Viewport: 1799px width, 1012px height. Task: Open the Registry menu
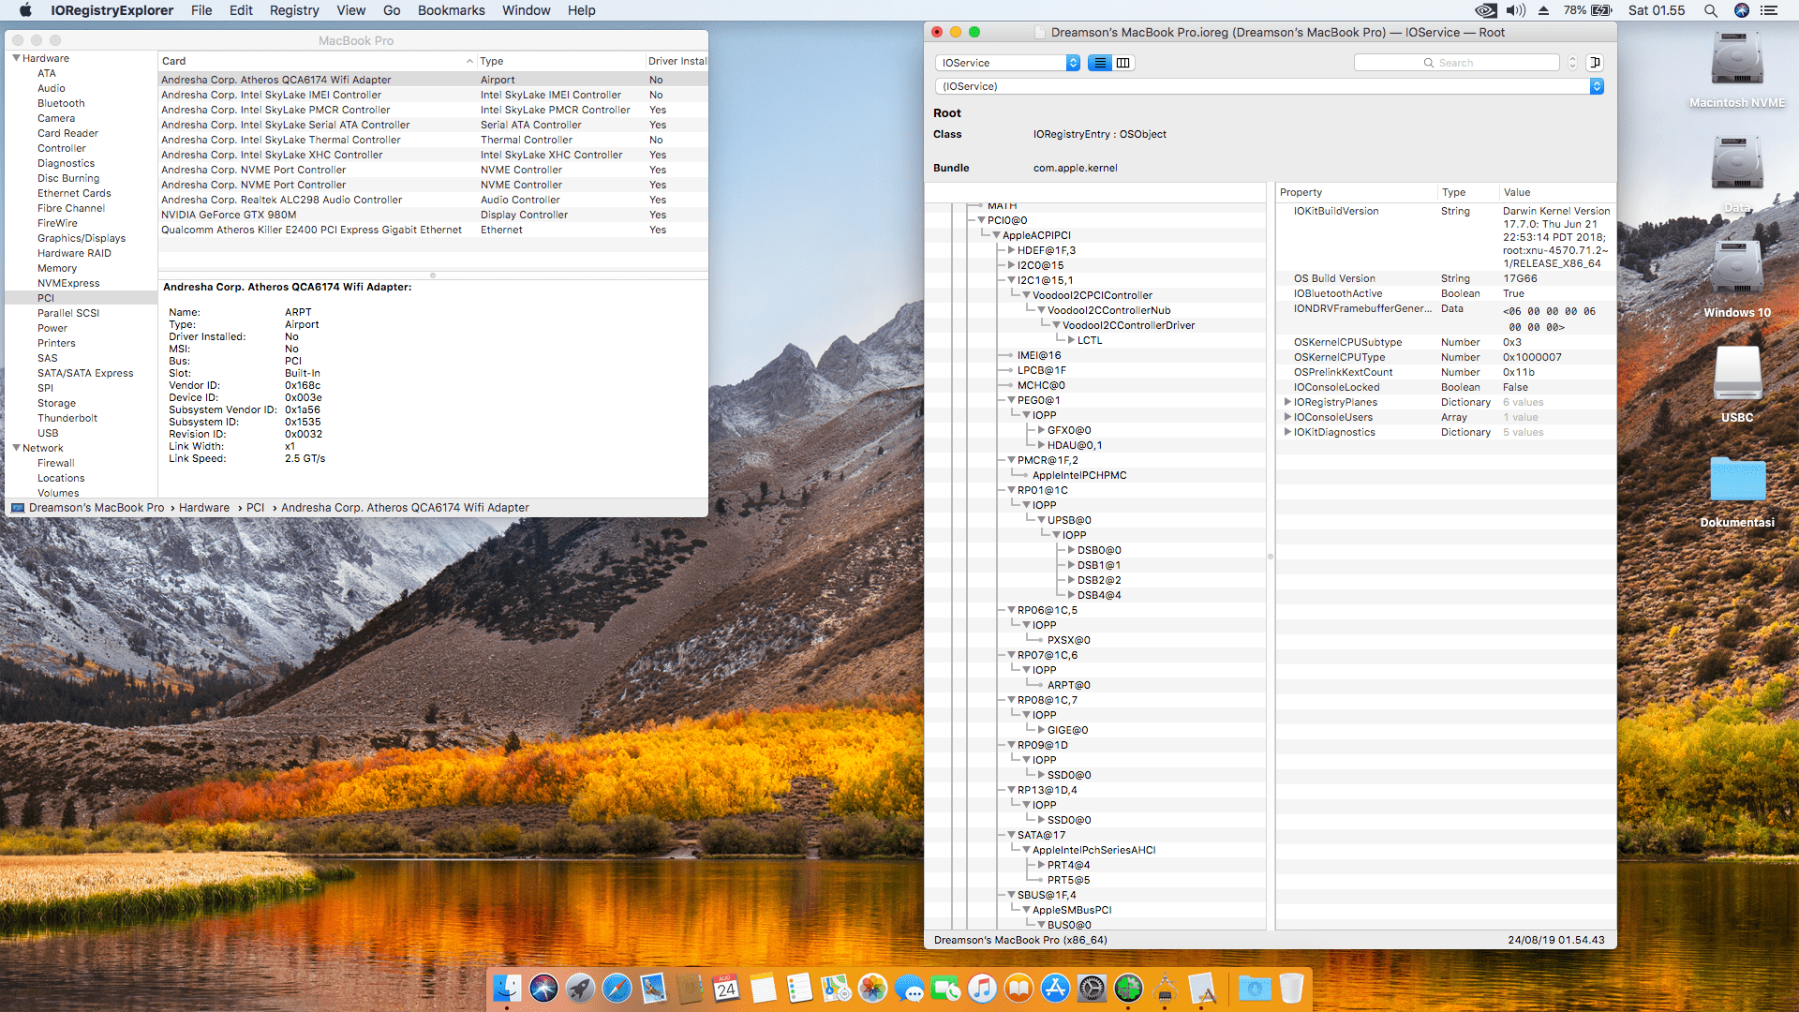pyautogui.click(x=294, y=10)
